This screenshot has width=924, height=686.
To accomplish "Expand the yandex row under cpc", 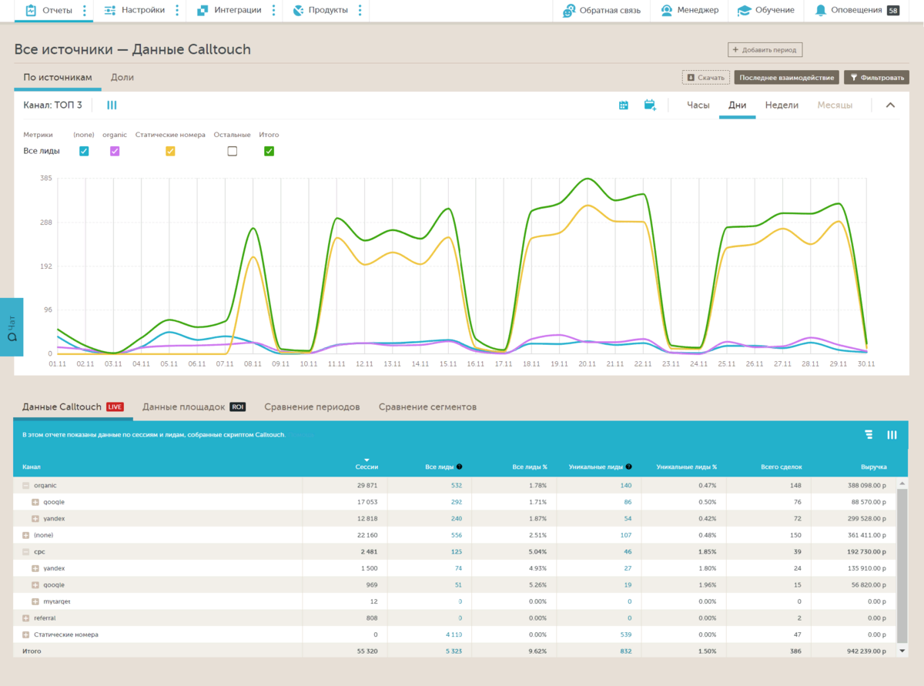I will 35,568.
